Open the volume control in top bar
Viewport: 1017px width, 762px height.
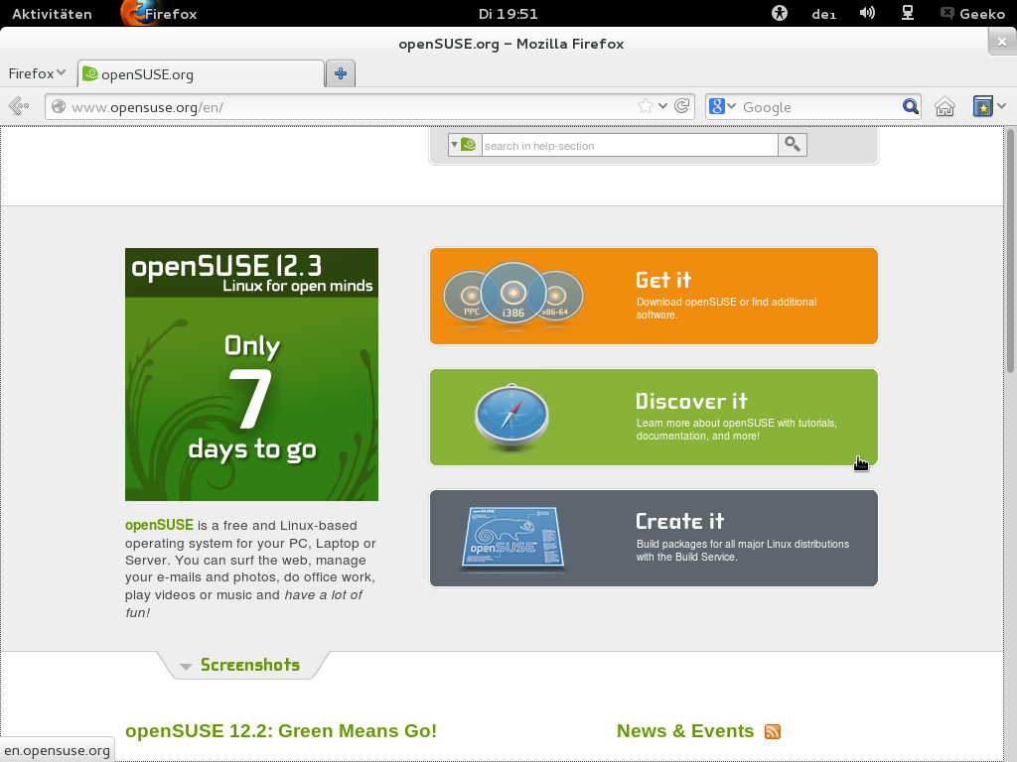867,13
